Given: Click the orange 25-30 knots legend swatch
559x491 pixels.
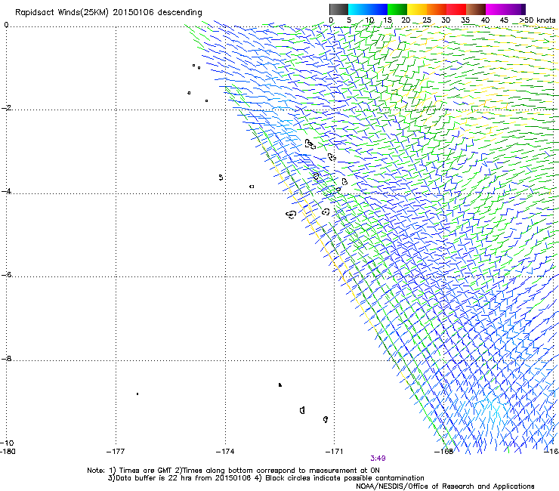Looking at the screenshot, I should (x=437, y=9).
